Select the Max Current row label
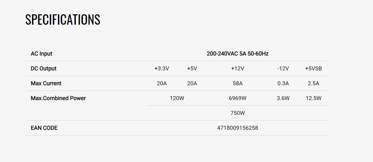This screenshot has height=162, width=373. tap(46, 83)
